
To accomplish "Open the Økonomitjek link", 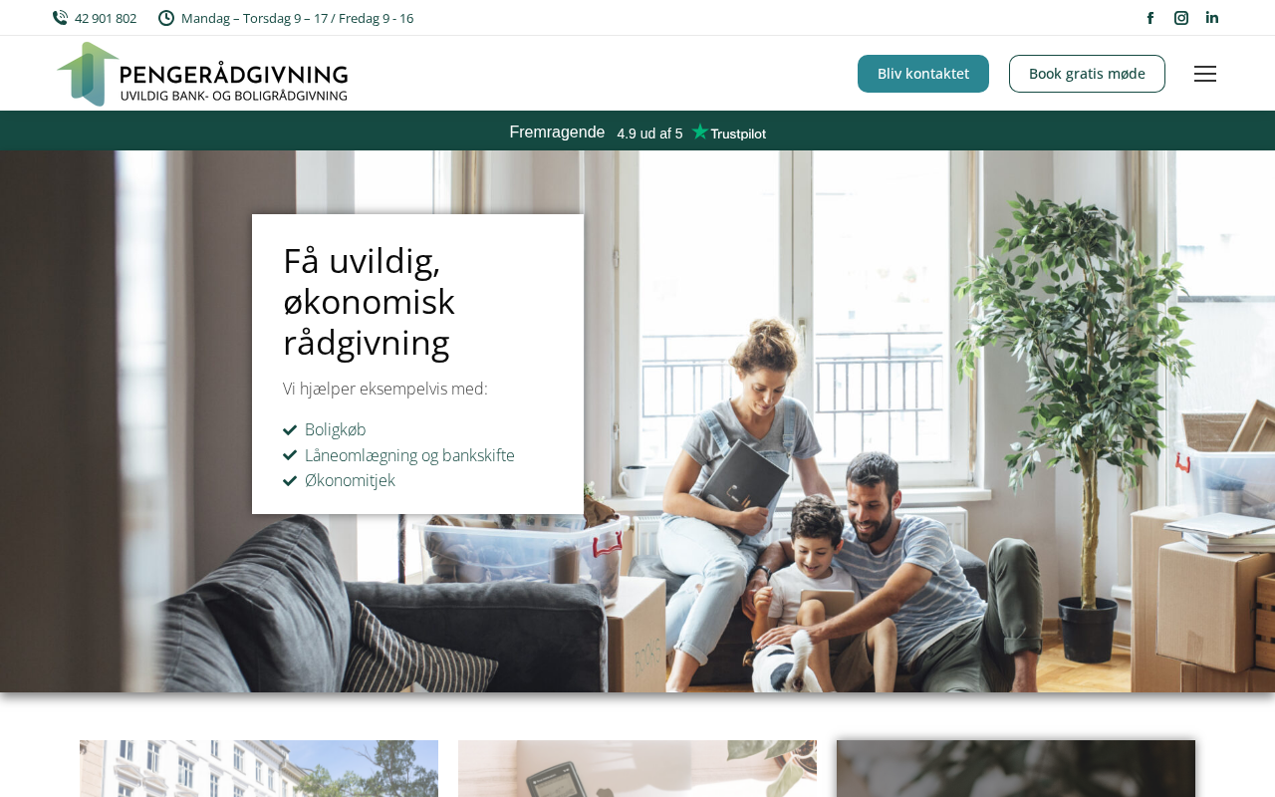I will 350,480.
